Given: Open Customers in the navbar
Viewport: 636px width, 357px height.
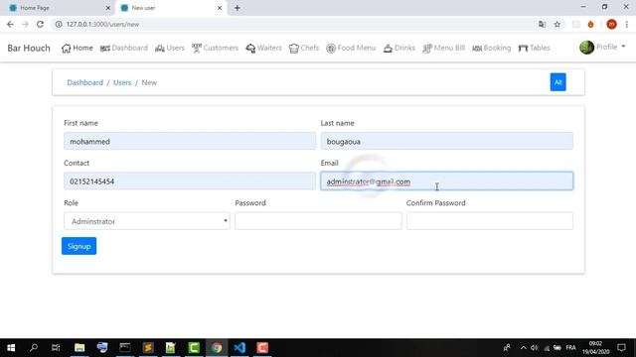Looking at the screenshot, I should point(215,48).
